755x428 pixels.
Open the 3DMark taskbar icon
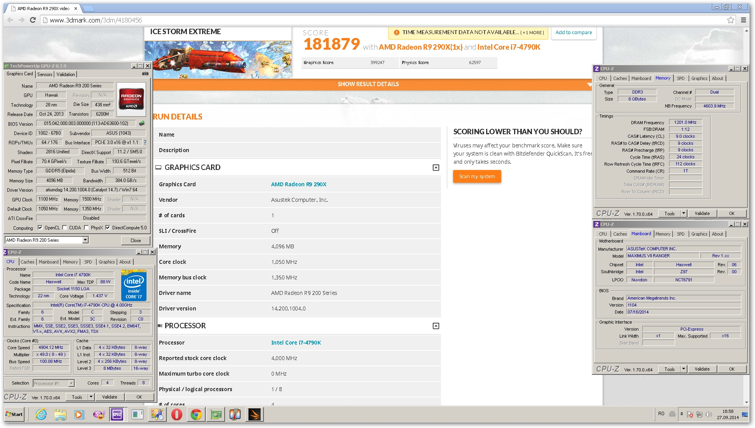(x=255, y=414)
